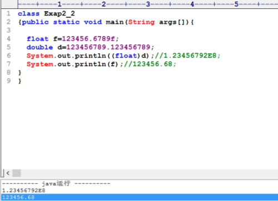Click the closing brace on line 8
Image resolution: width=278 pixels, height=201 pixels.
click(x=20, y=73)
